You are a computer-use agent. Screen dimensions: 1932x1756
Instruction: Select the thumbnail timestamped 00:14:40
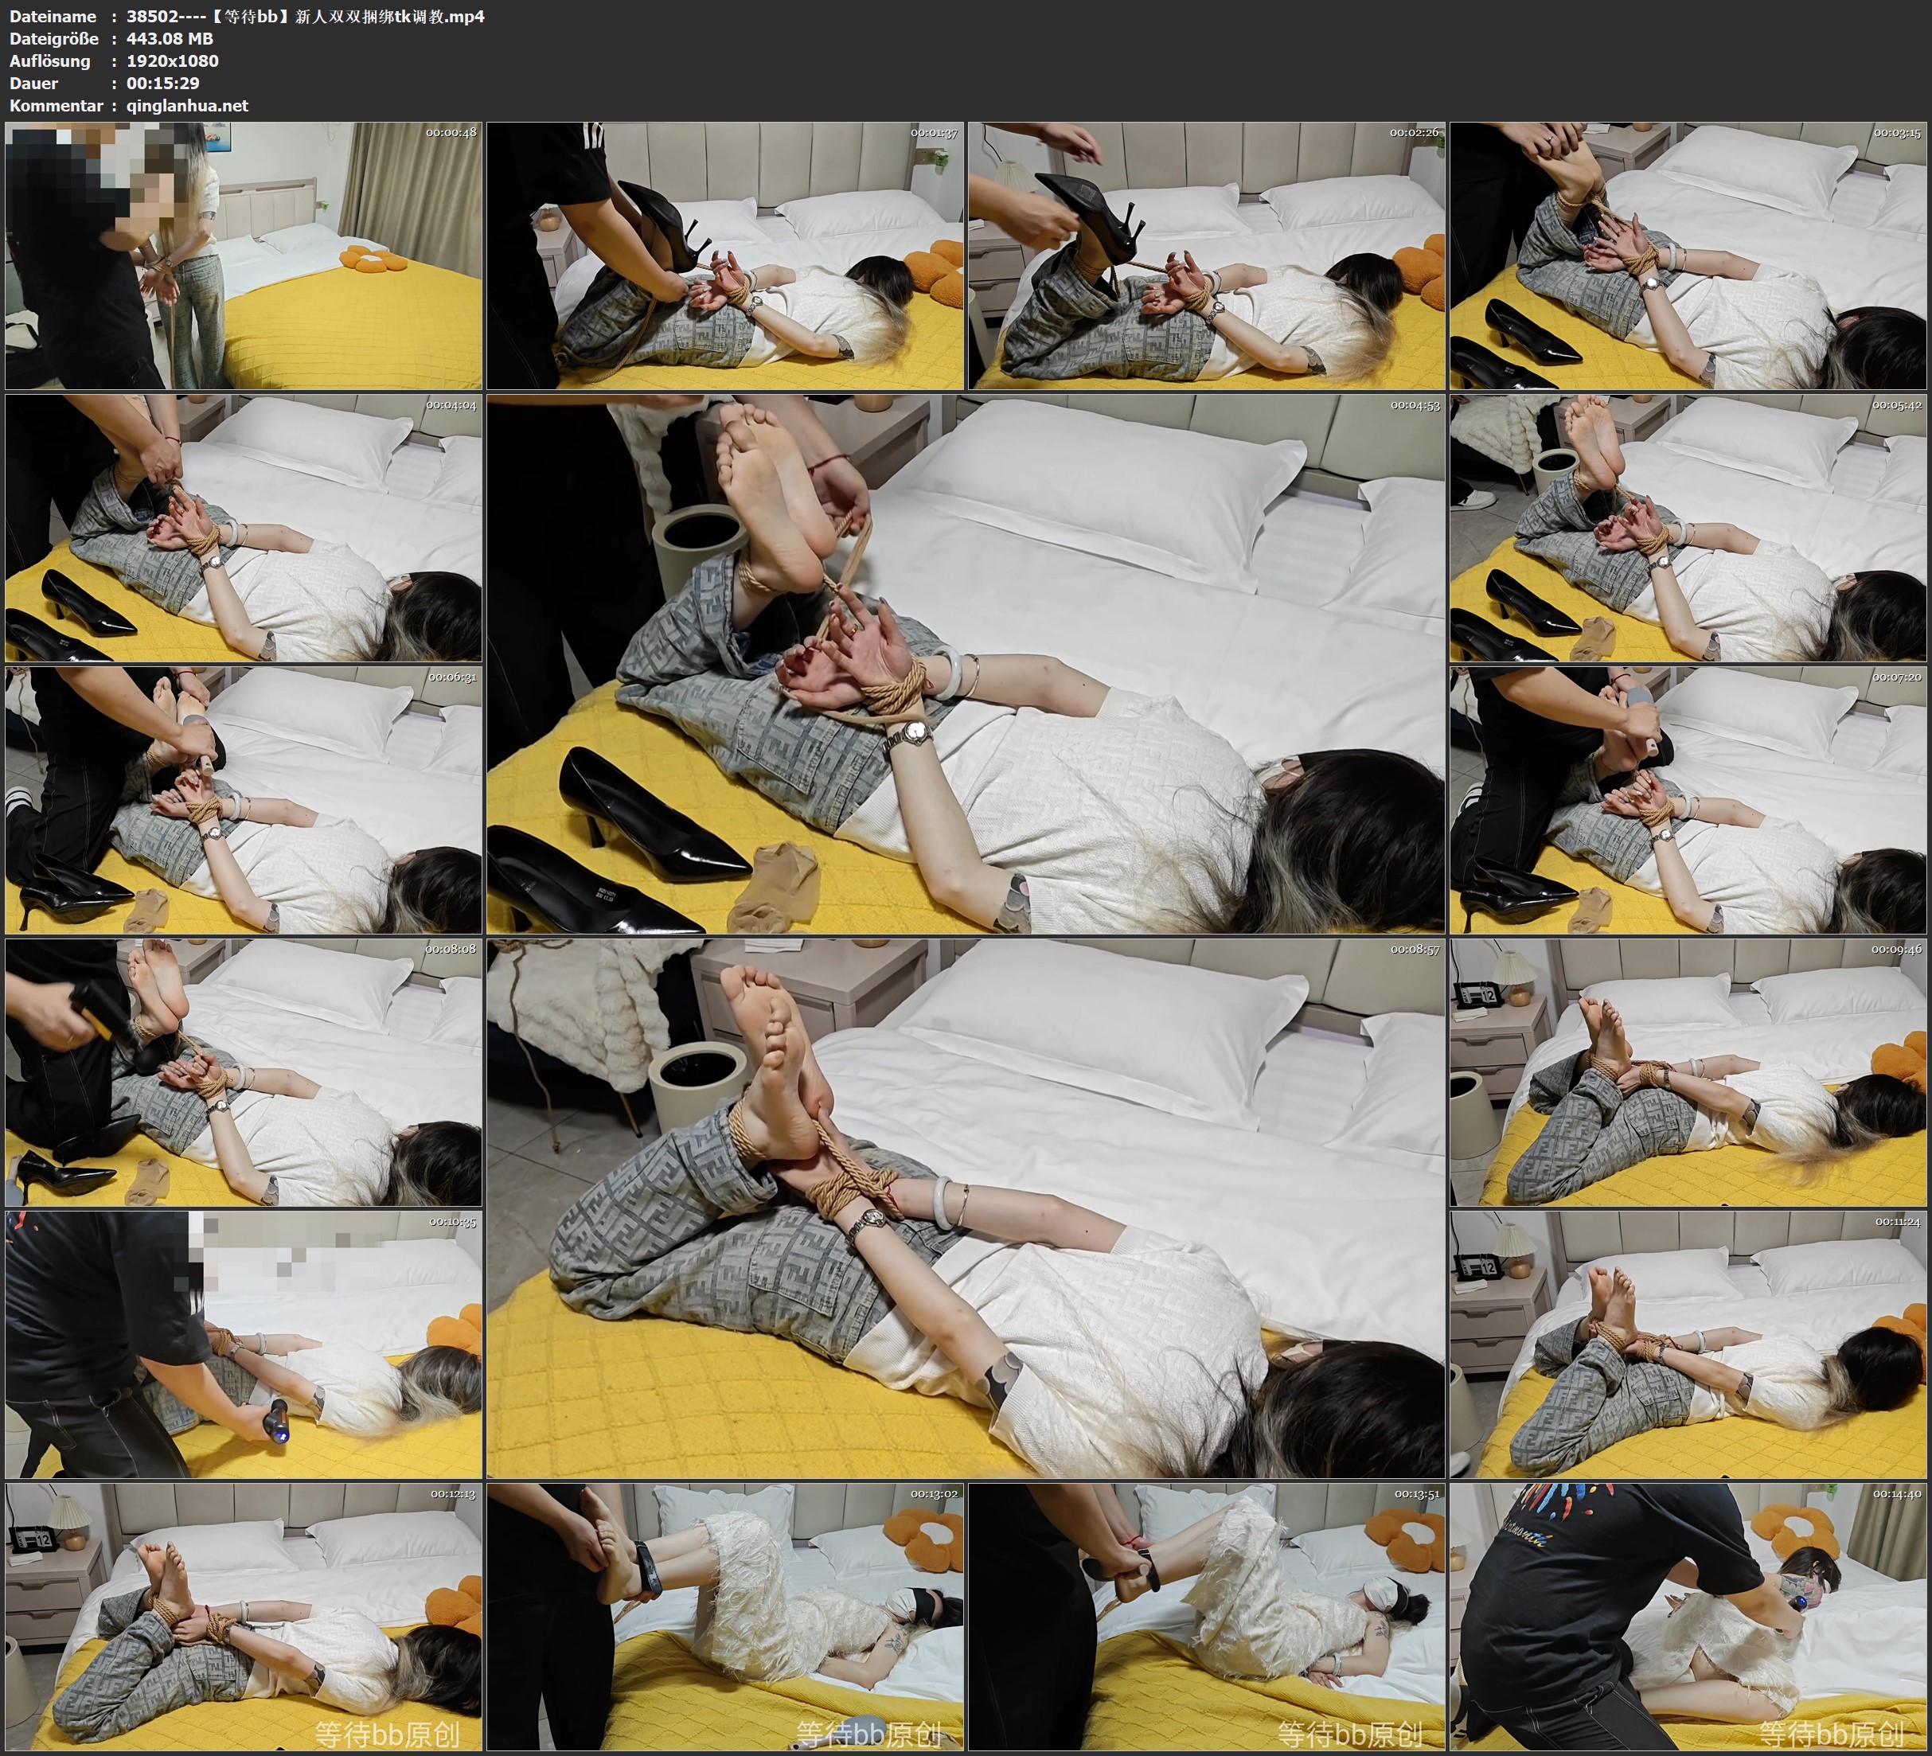click(x=1688, y=1617)
